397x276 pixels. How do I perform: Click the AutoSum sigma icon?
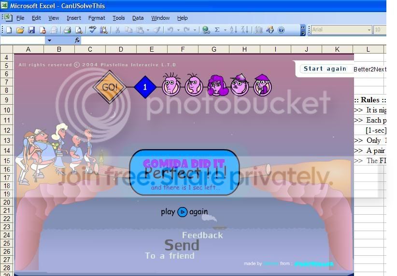point(217,30)
